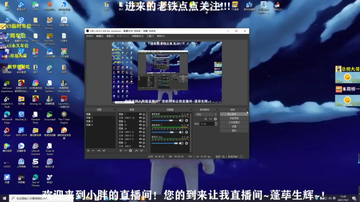Image resolution: width=360 pixels, height=202 pixels.
Task: Open the Windows Start button
Action: click(4, 198)
